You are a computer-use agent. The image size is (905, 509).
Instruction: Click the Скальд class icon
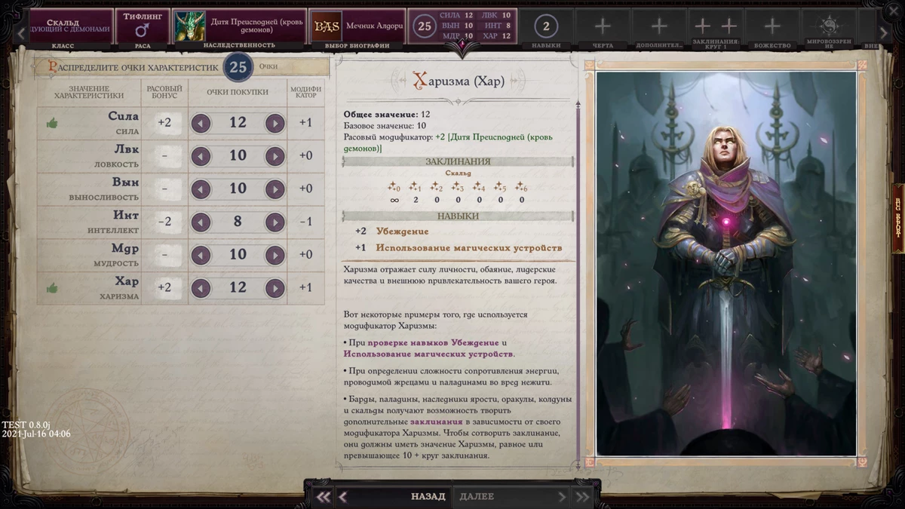64,23
